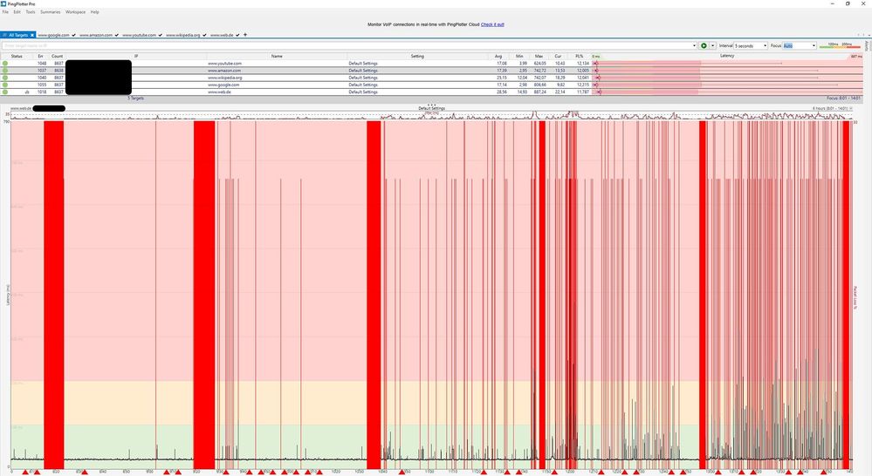Select the www.google.com name cell
The height and width of the screenshot is (476, 872).
[223, 85]
